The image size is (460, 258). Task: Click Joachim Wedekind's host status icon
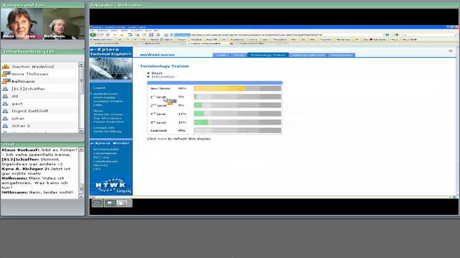6,66
